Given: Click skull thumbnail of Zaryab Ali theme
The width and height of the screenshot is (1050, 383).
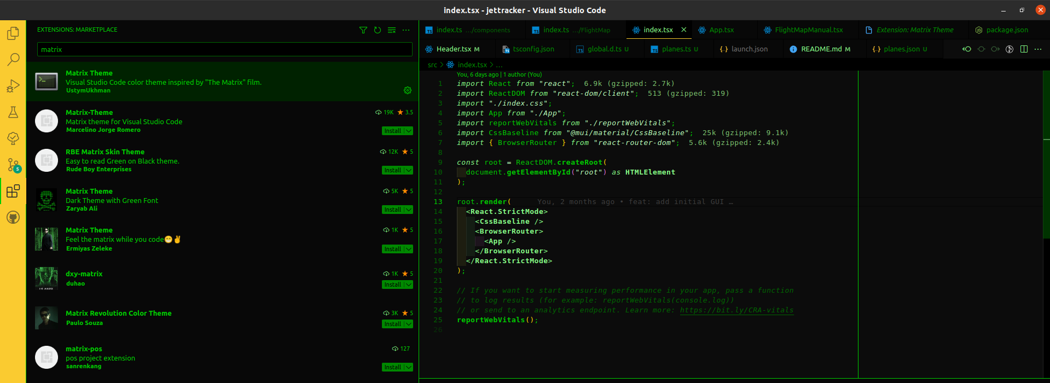Looking at the screenshot, I should (x=47, y=200).
